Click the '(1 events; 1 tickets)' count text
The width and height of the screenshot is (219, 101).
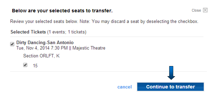(67, 32)
